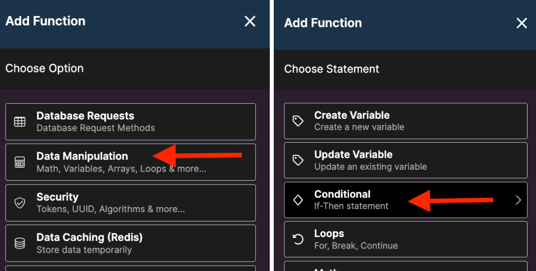Click the Choose Statement header
536x271 pixels.
pyautogui.click(x=332, y=69)
